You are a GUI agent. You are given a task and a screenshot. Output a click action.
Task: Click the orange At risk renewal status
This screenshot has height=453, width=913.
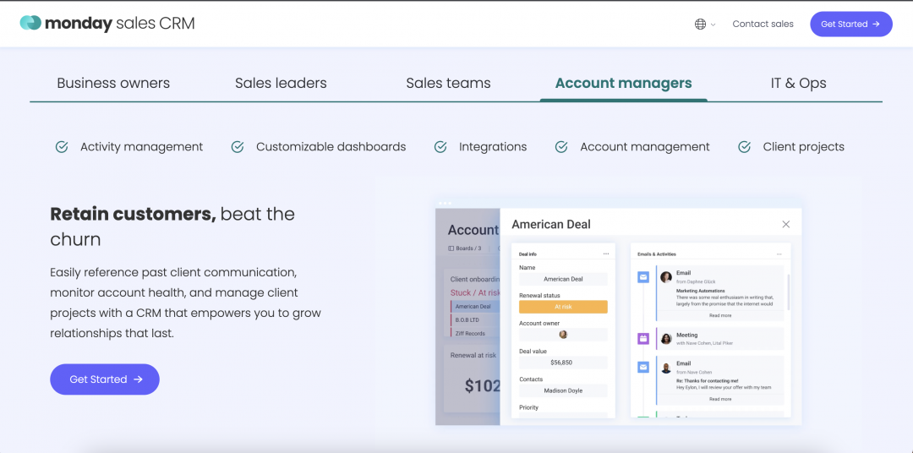pos(563,307)
